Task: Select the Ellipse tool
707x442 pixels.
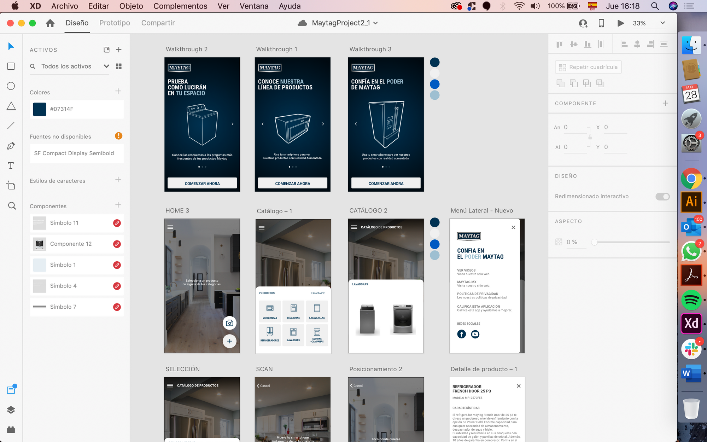Action: pyautogui.click(x=11, y=86)
